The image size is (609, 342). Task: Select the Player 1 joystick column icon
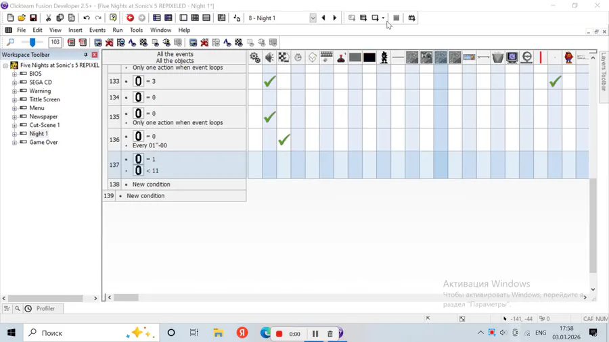tap(341, 57)
